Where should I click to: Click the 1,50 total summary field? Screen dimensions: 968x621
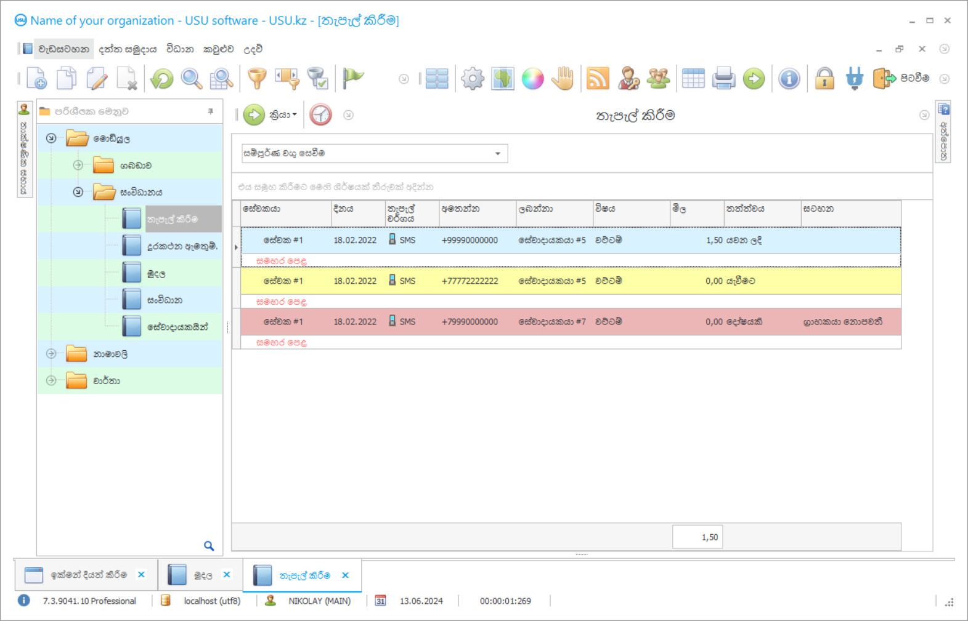click(697, 537)
